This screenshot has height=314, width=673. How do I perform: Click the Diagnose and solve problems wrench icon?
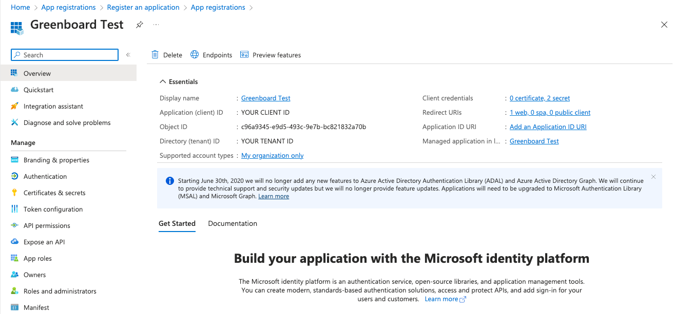(x=14, y=122)
